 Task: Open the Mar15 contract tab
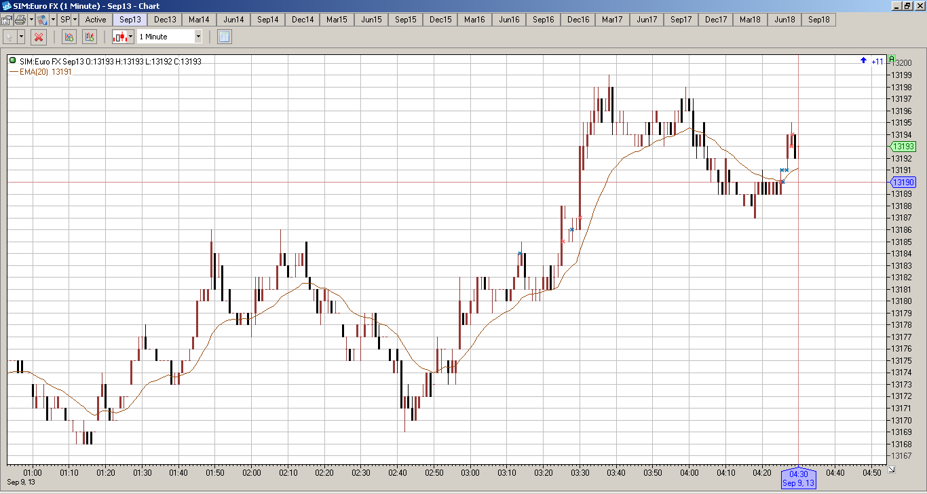[337, 20]
